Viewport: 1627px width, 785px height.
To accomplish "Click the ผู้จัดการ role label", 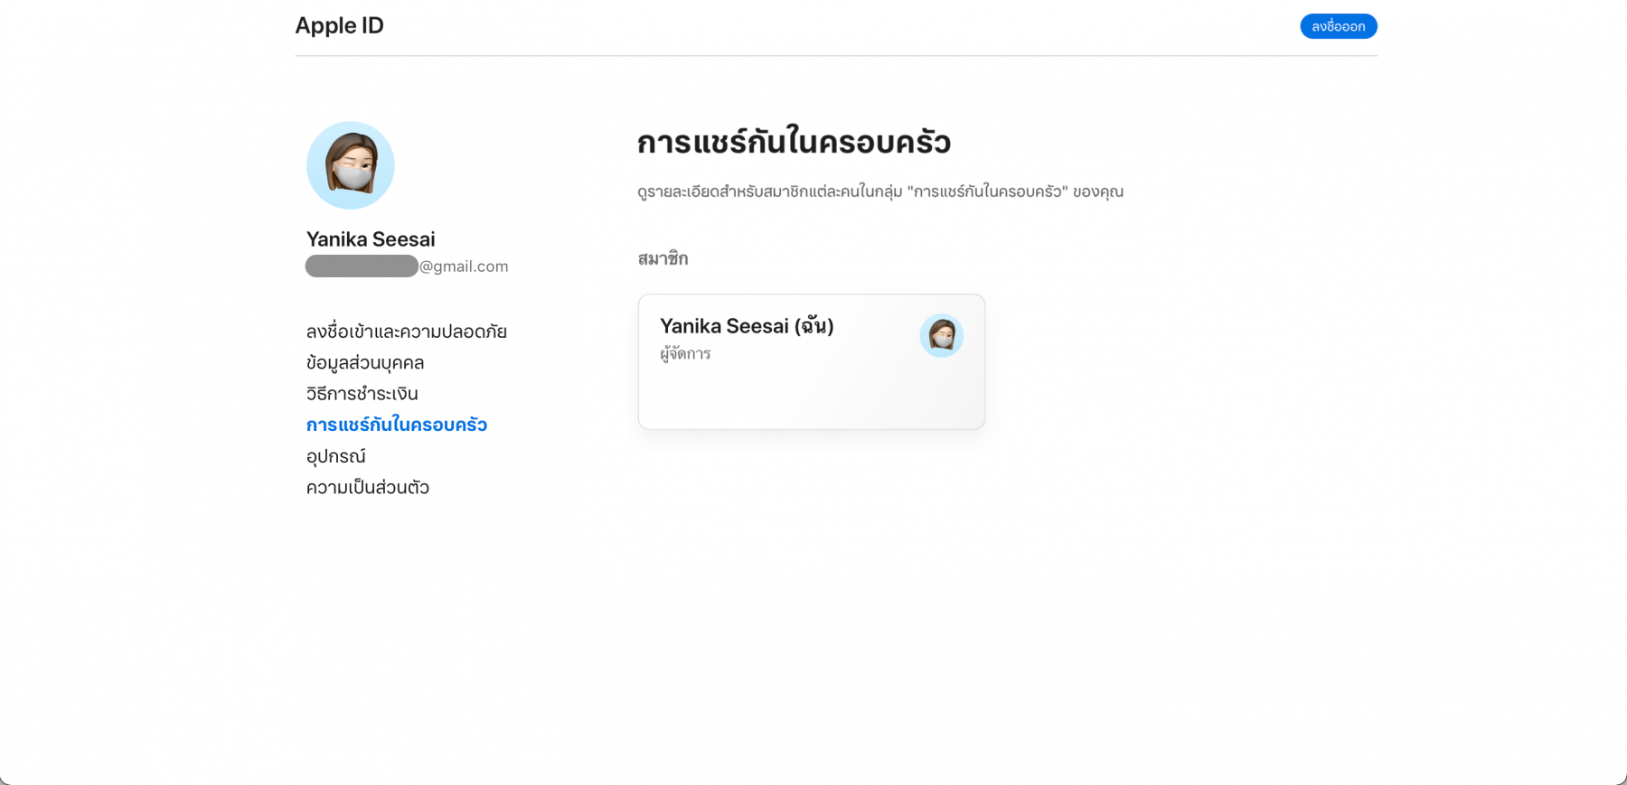I will click(685, 354).
